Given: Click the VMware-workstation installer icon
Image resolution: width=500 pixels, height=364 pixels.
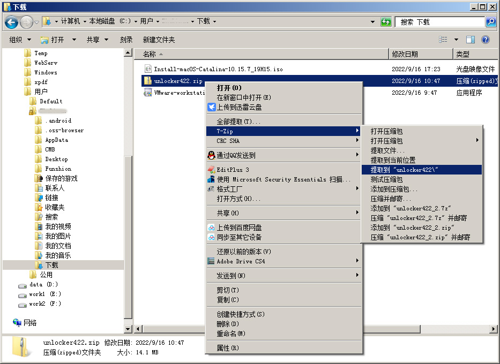Looking at the screenshot, I should [x=147, y=93].
